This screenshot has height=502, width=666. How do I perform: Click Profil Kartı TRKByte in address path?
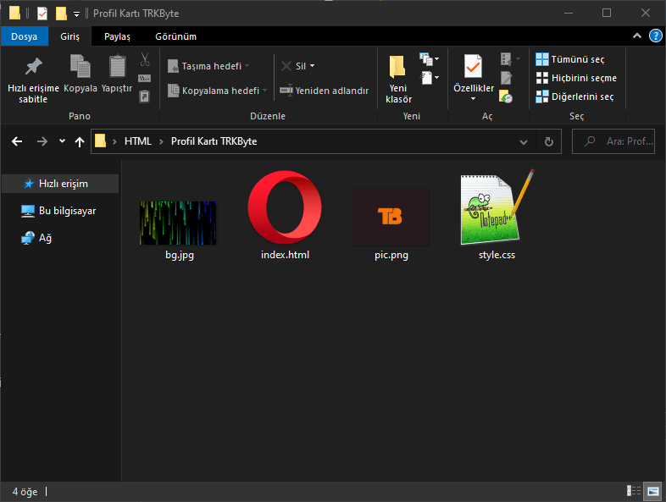pyautogui.click(x=214, y=141)
